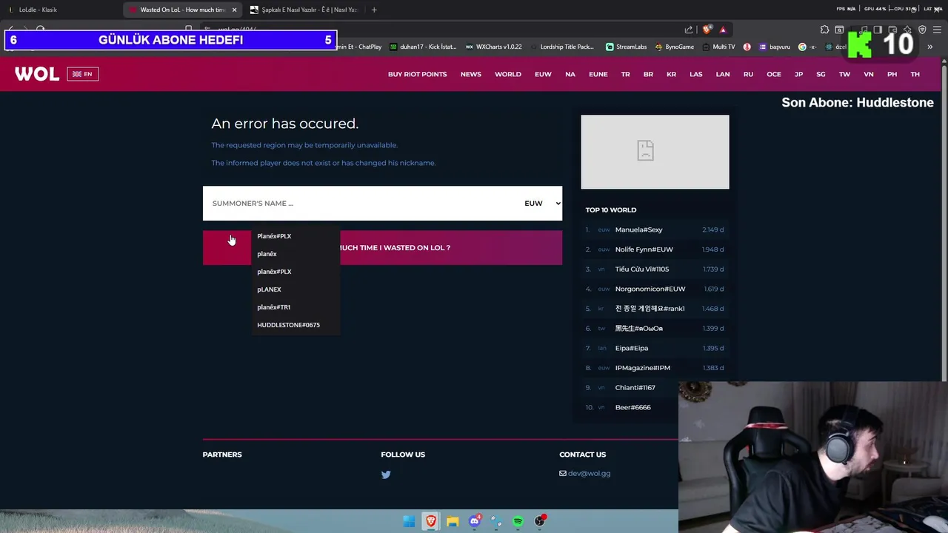Close the Wasted On LoL tab
The height and width of the screenshot is (533, 948).
(234, 10)
